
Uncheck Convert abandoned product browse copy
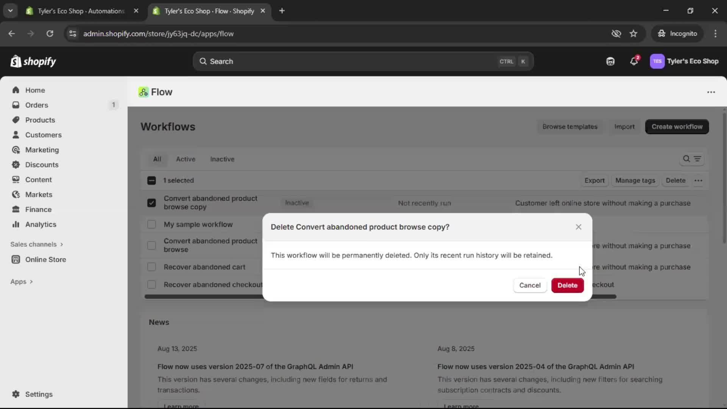151,203
